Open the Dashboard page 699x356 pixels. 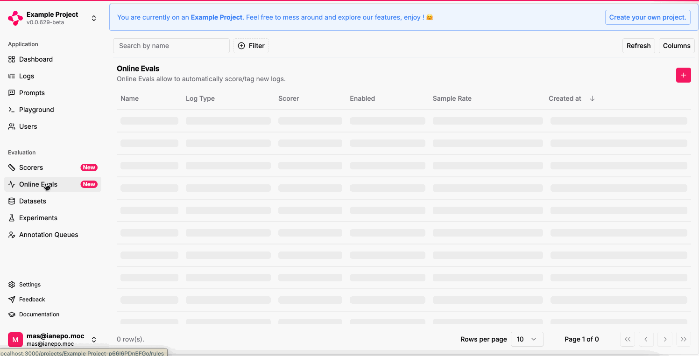pos(53,59)
